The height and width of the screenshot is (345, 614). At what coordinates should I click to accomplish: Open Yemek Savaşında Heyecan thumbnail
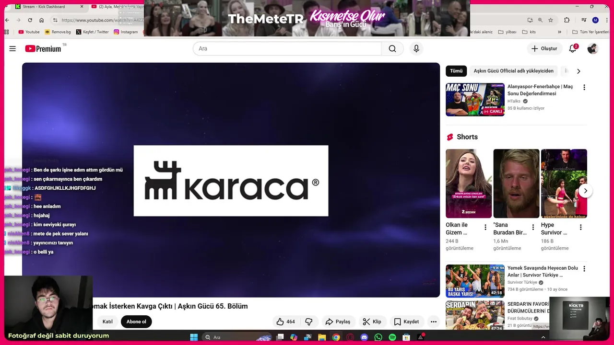[x=475, y=281]
